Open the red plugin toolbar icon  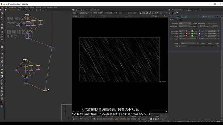(2, 102)
